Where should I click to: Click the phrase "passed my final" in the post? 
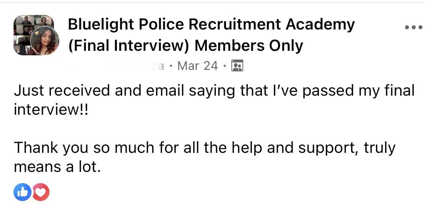[x=358, y=91]
